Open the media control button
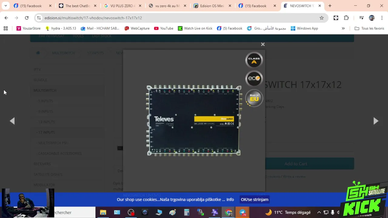Viewport: 388px width, 218px height. click(361, 18)
